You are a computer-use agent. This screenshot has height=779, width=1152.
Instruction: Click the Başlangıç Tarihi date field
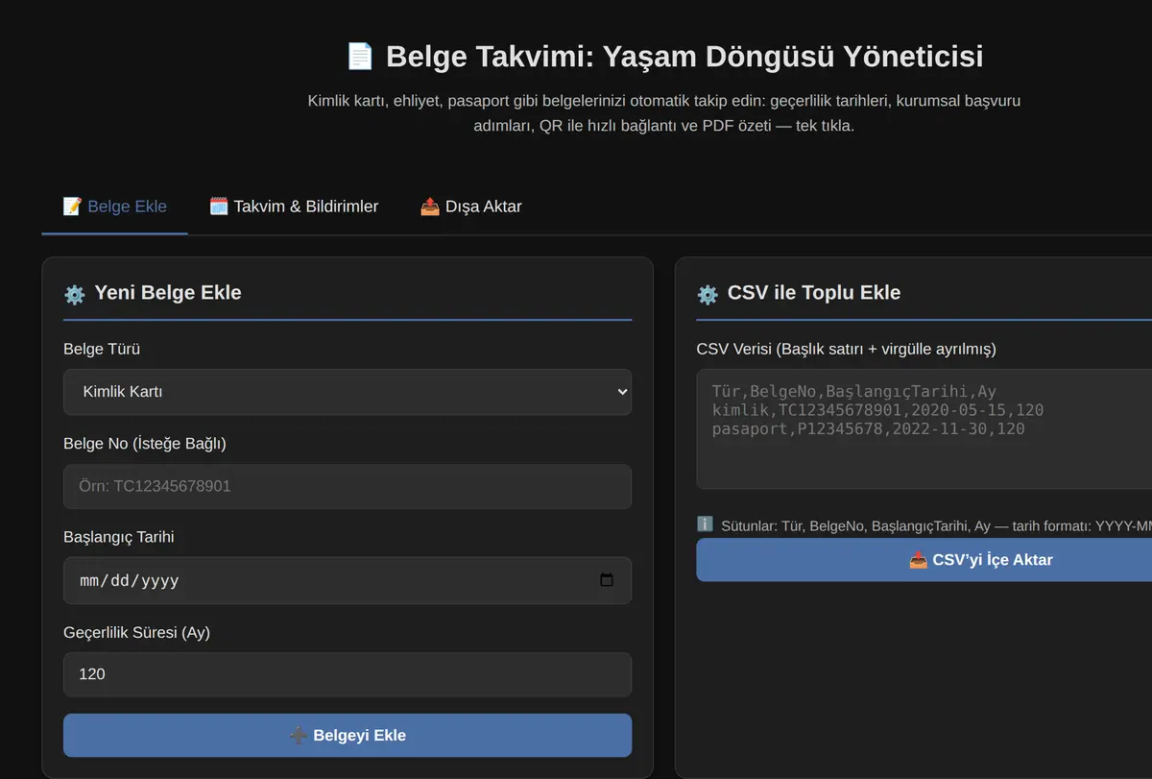point(348,580)
